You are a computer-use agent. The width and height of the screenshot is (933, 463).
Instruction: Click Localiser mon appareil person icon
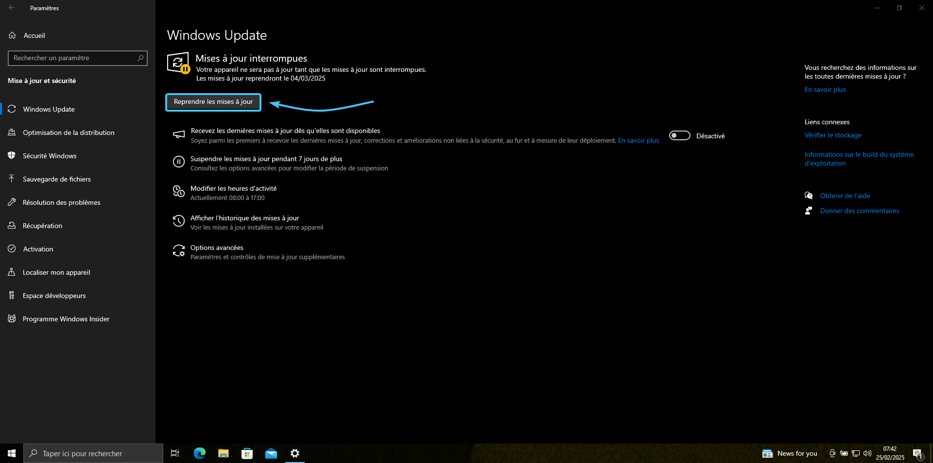pyautogui.click(x=12, y=272)
